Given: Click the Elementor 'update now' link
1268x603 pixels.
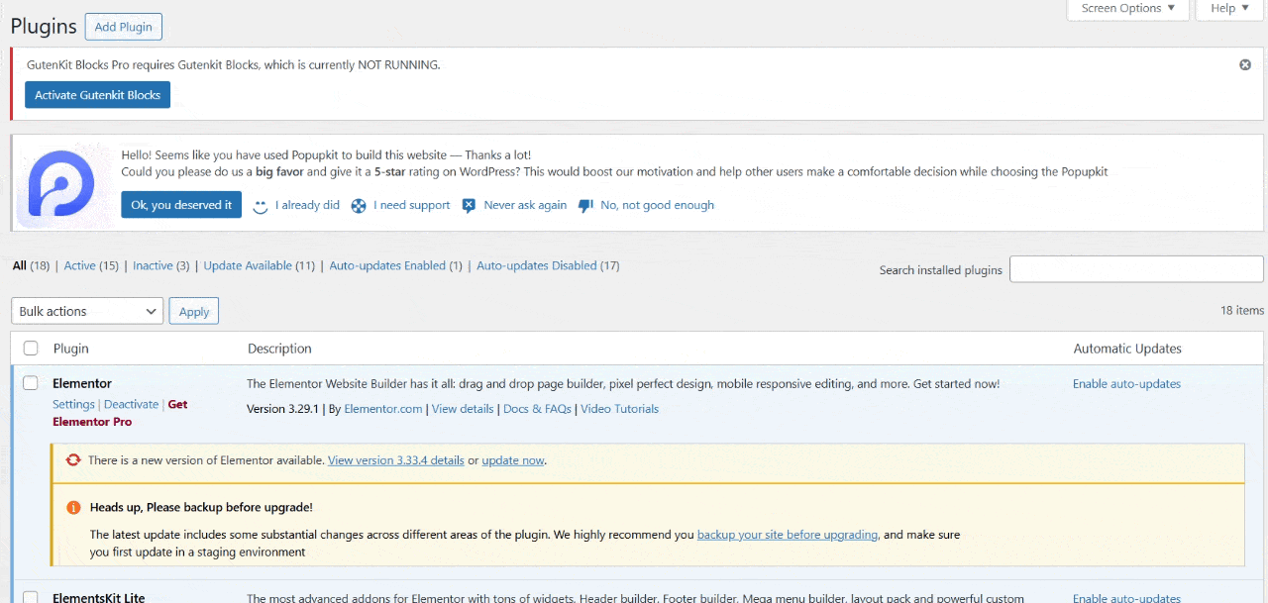Looking at the screenshot, I should pyautogui.click(x=512, y=460).
